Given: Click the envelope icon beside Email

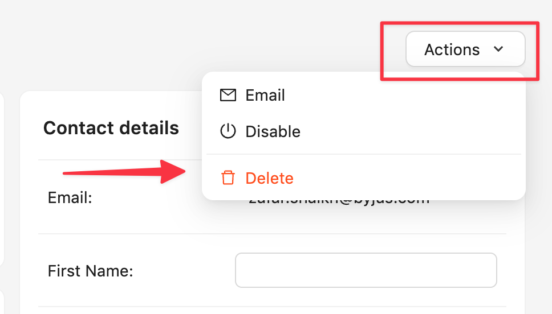Looking at the screenshot, I should [228, 95].
